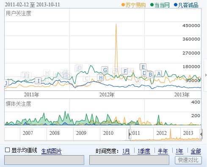The height and width of the screenshot is (167, 207).
Task: Click news marker J at chart left edge
Action: pos(6,83)
